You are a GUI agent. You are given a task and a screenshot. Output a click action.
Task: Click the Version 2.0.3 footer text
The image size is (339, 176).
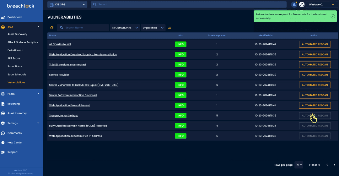(x=20, y=170)
